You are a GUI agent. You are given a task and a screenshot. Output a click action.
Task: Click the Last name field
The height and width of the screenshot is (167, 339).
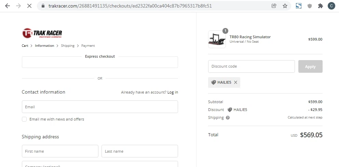[x=140, y=151]
